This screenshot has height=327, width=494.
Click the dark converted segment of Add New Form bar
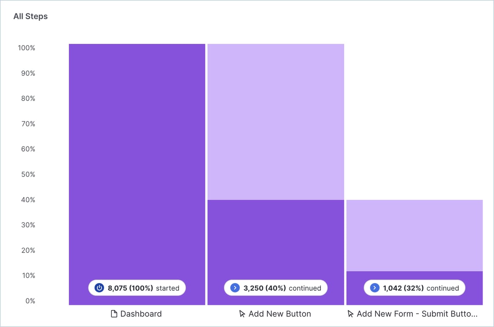415,276
